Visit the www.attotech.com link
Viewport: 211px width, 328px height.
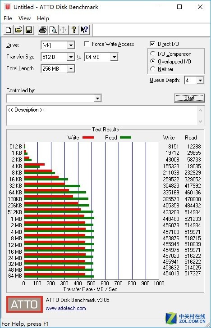coord(66,308)
